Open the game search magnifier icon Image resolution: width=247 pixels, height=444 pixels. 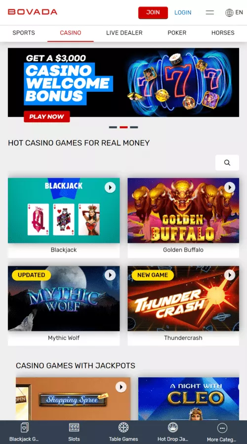[x=227, y=162]
